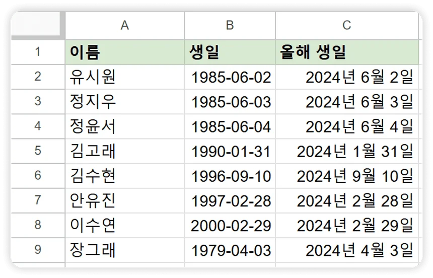This screenshot has width=433, height=278.
Task: Select the cell containing 유시원
Action: (x=124, y=77)
